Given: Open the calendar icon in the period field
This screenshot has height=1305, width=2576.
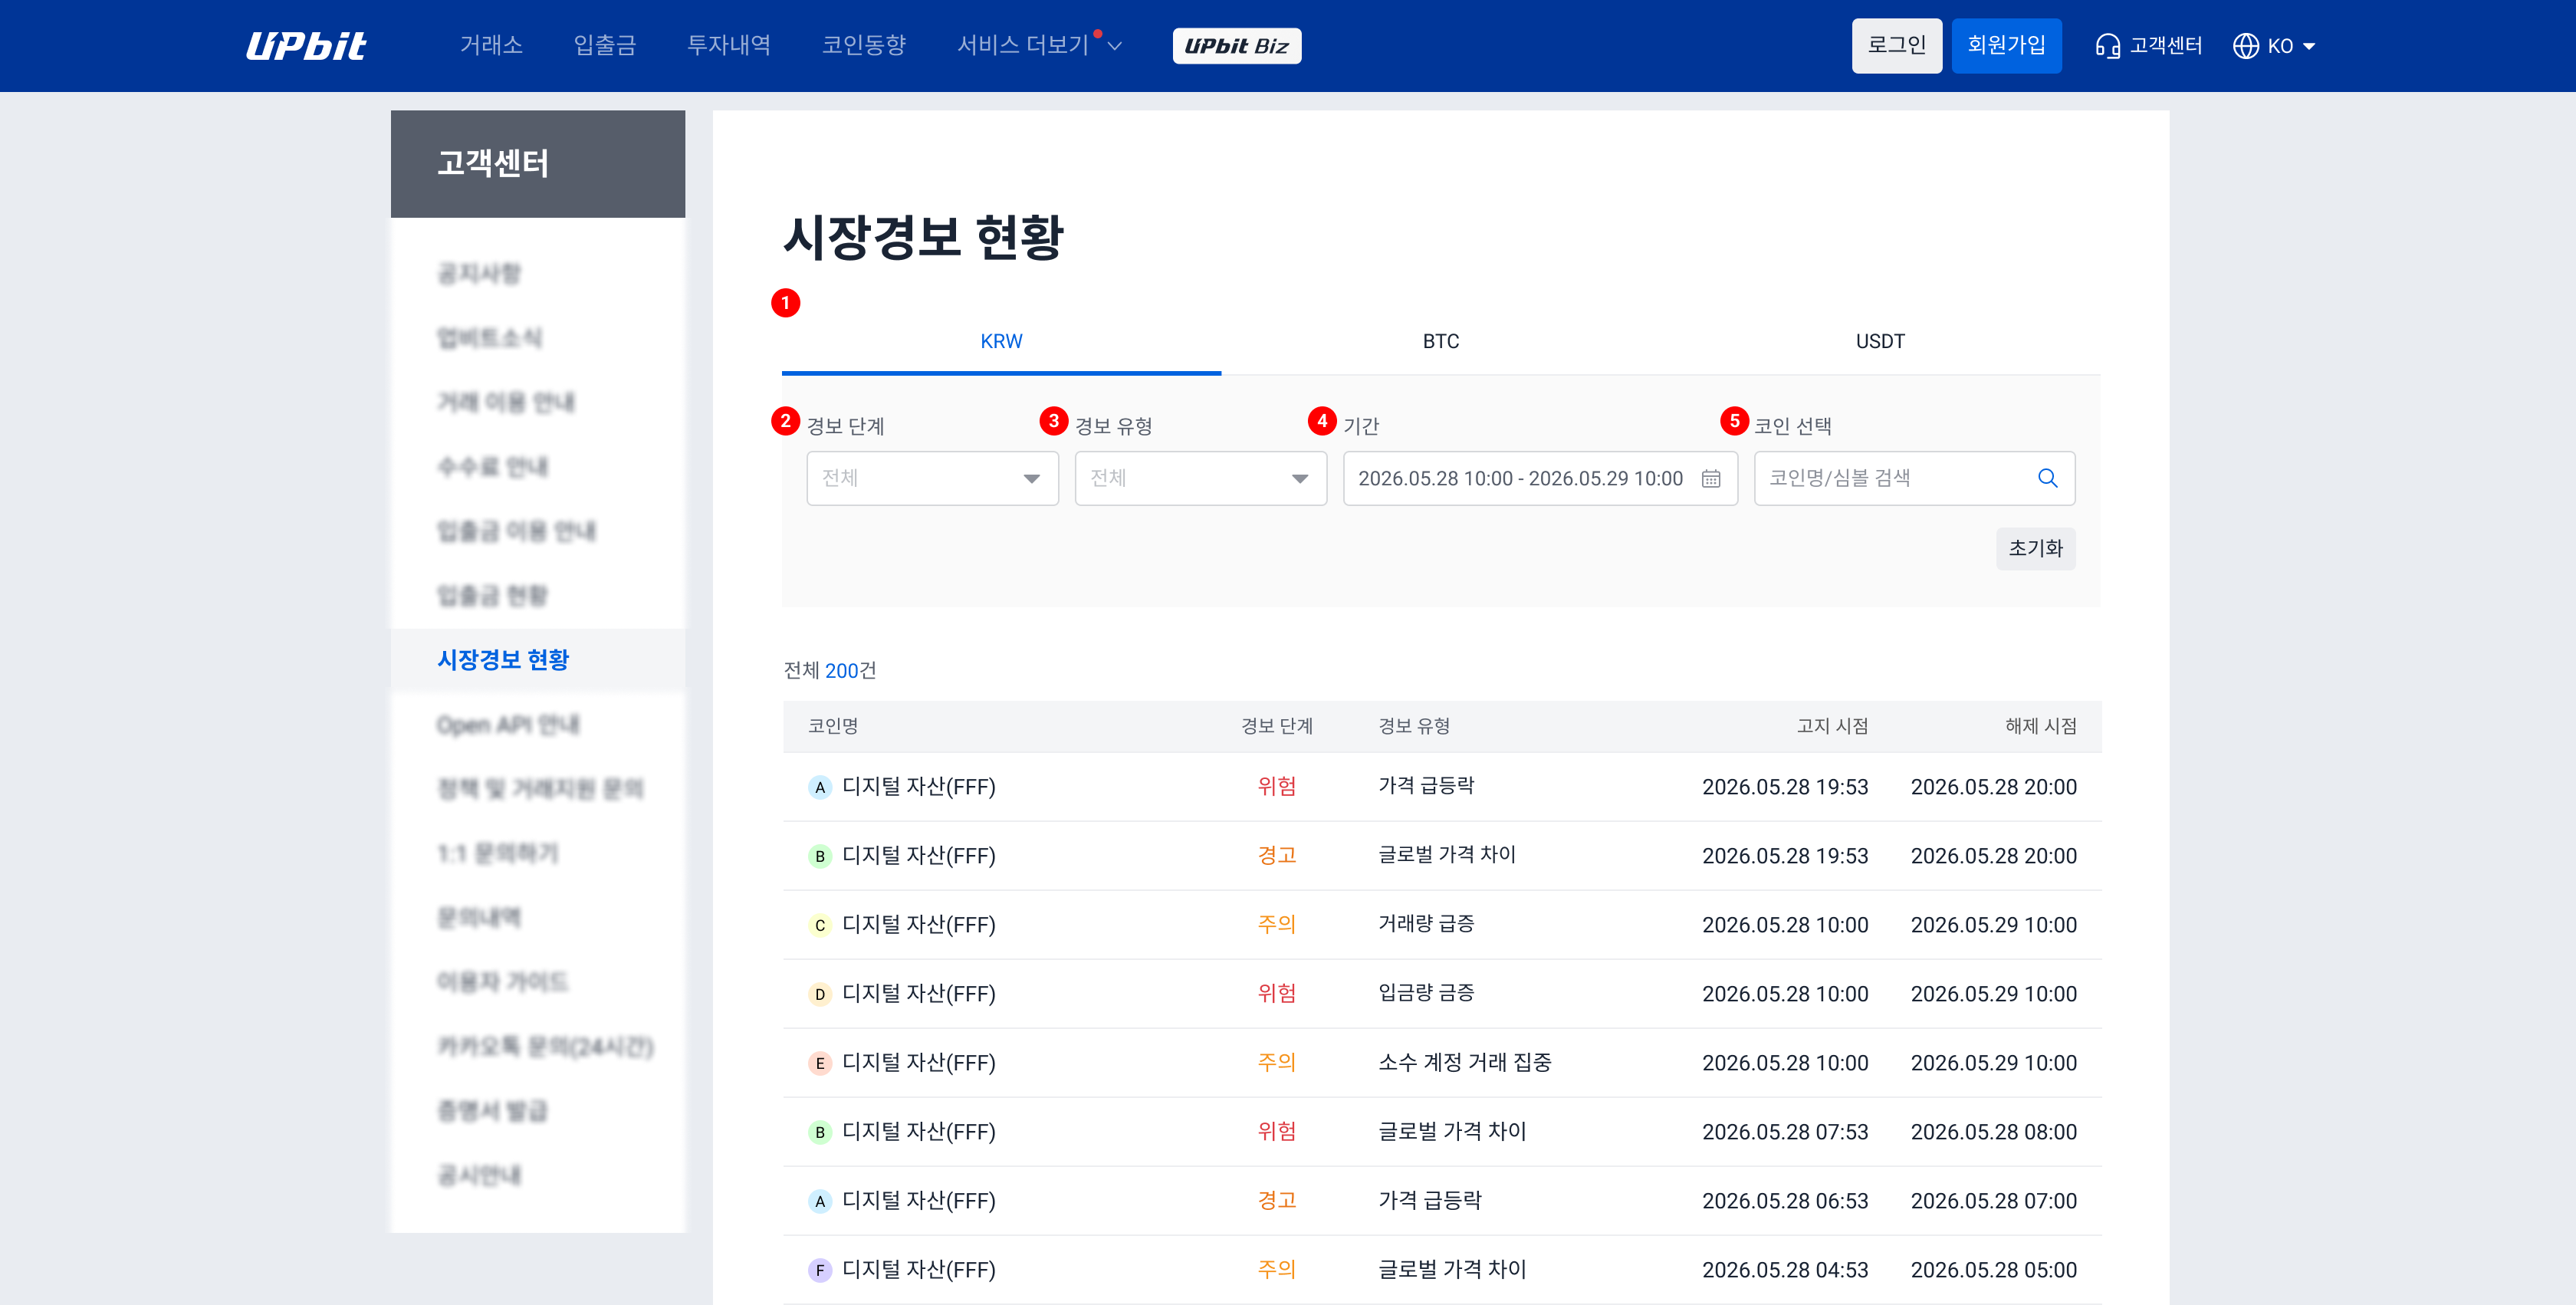Looking at the screenshot, I should coord(1711,479).
